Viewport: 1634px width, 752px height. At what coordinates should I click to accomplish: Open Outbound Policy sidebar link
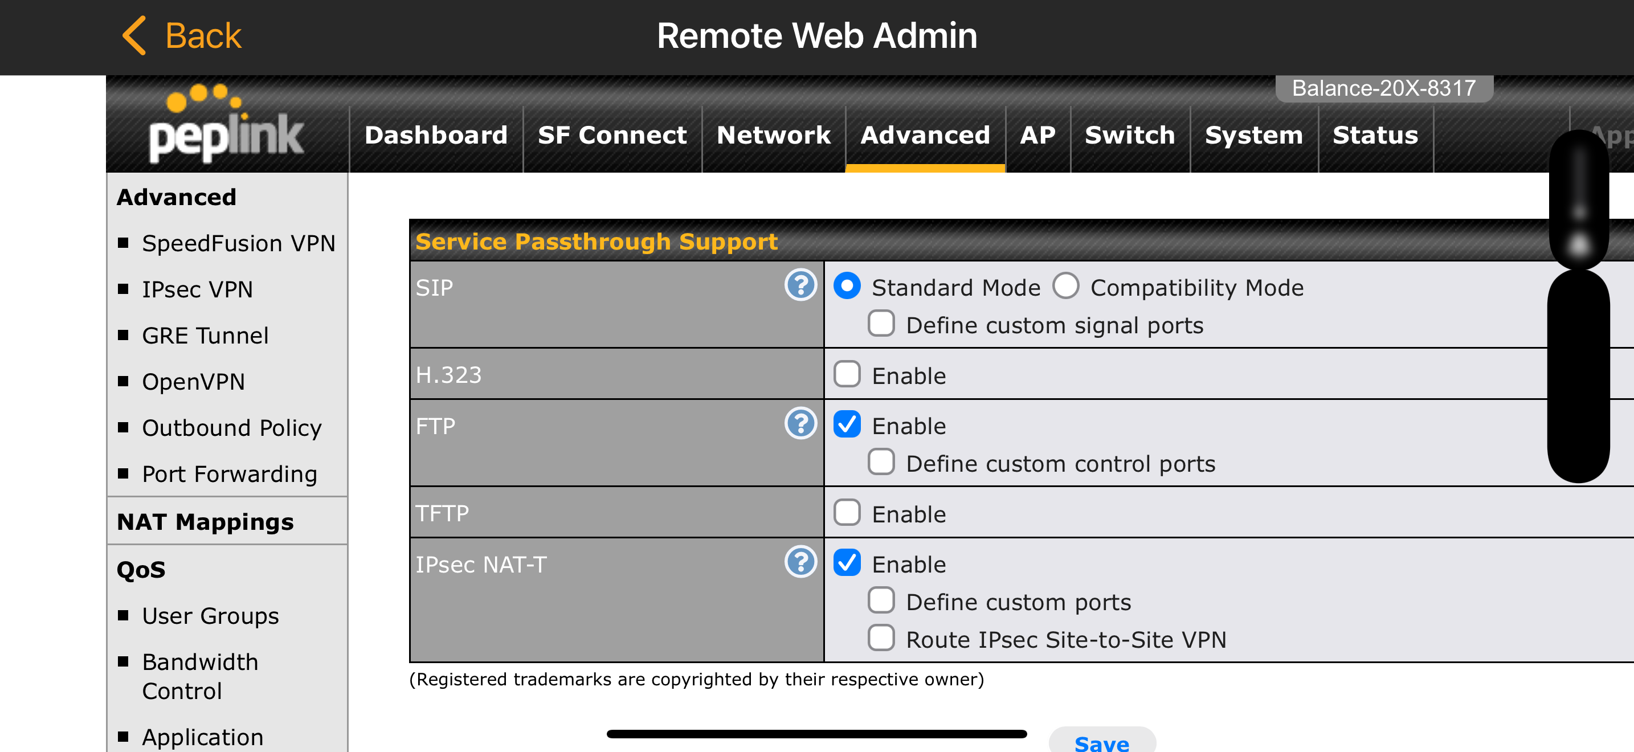[231, 428]
